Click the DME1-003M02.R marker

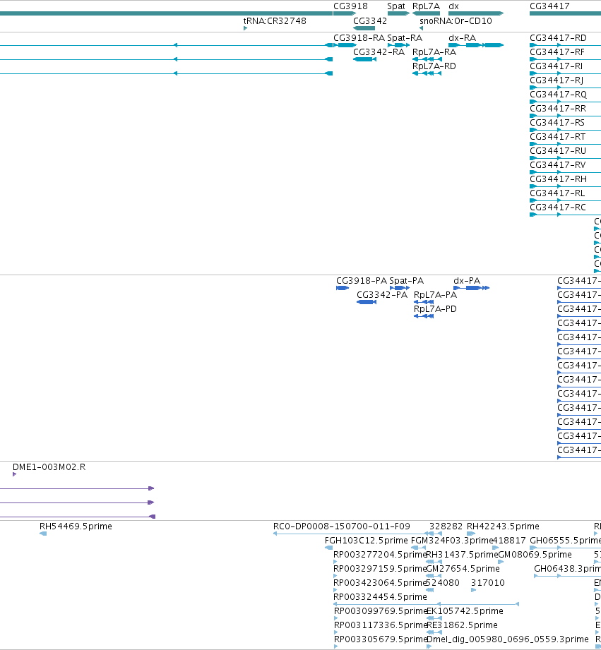(15, 474)
